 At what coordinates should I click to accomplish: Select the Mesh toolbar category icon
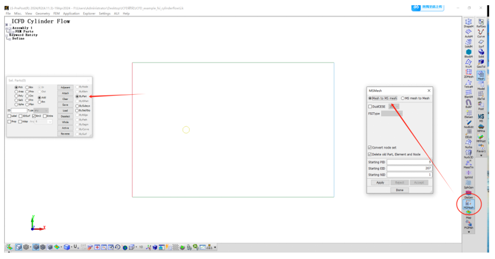coord(481,75)
